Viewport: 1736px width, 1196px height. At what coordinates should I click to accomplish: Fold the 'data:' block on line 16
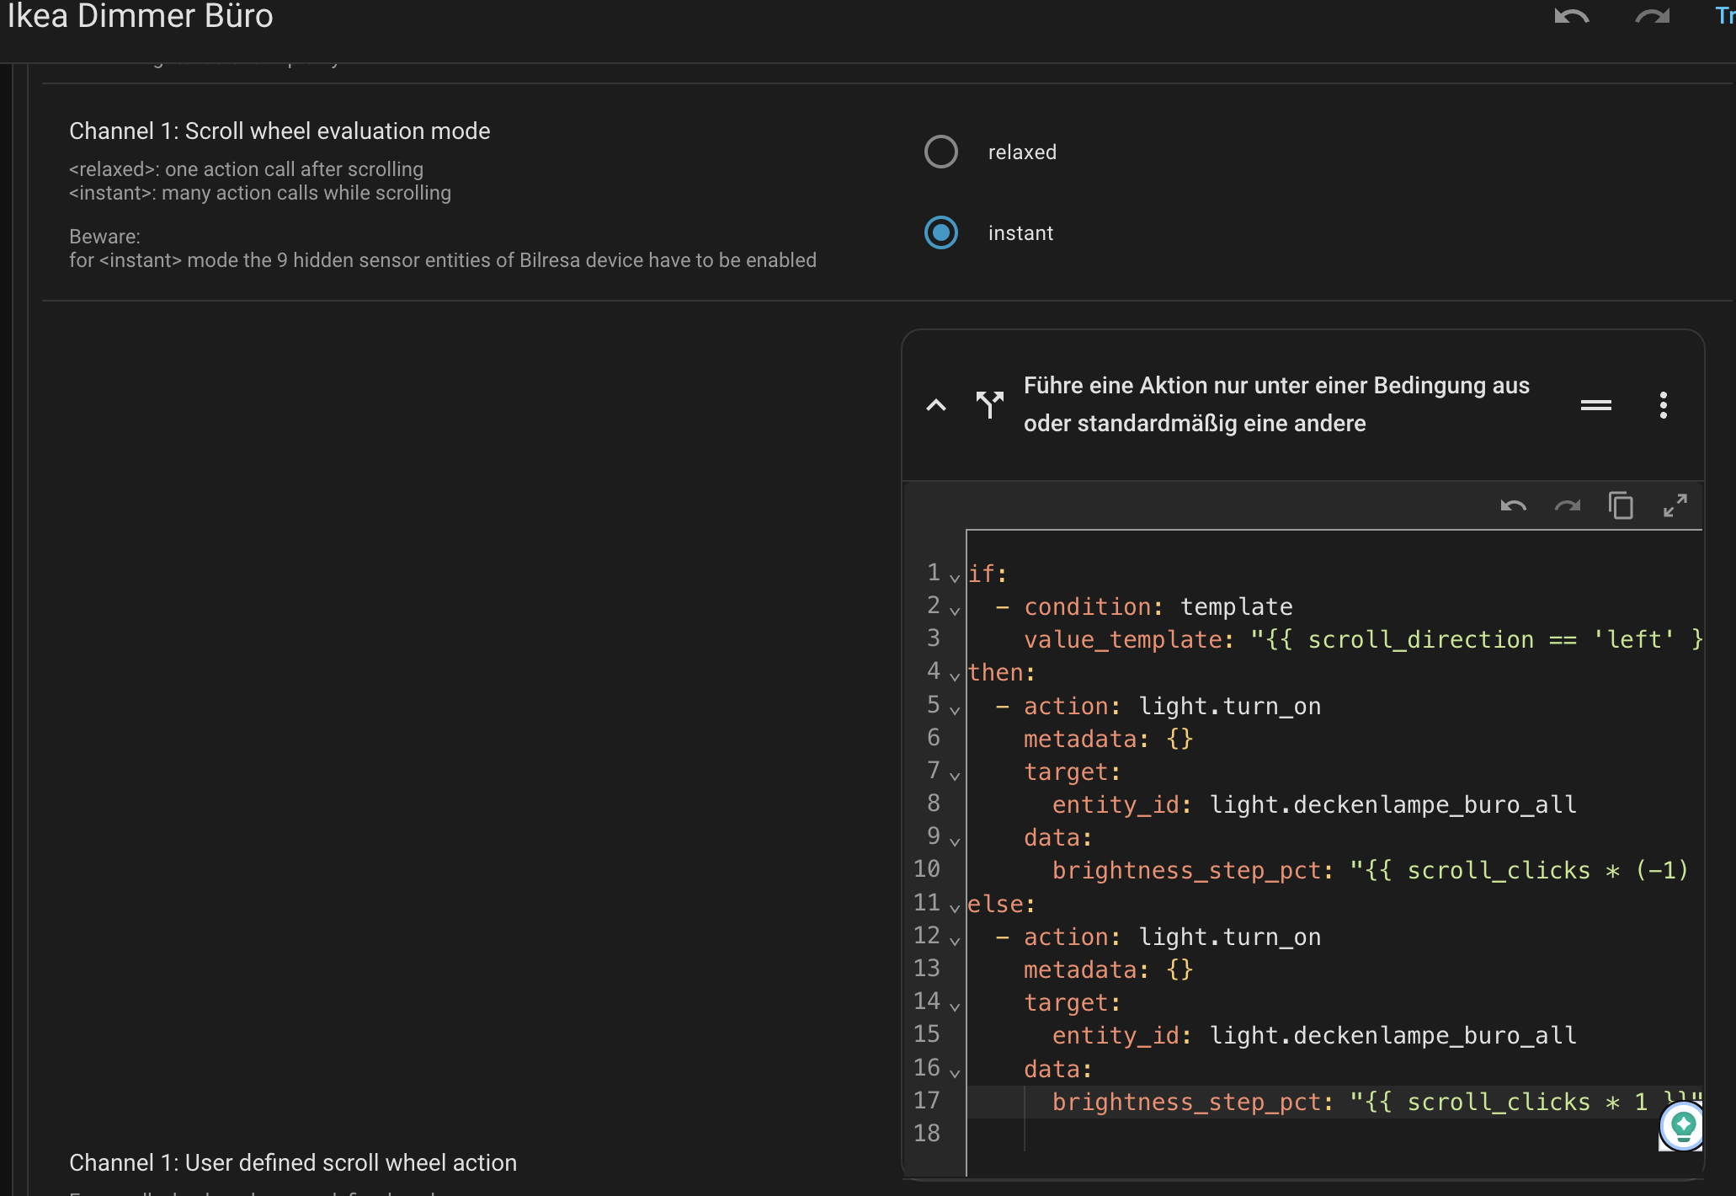[954, 1073]
